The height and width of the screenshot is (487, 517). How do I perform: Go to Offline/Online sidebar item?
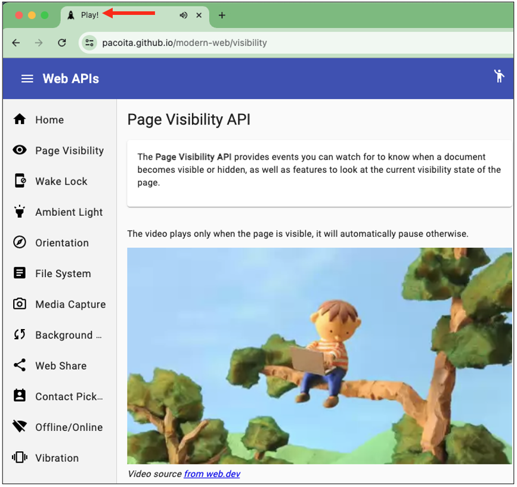pos(60,427)
